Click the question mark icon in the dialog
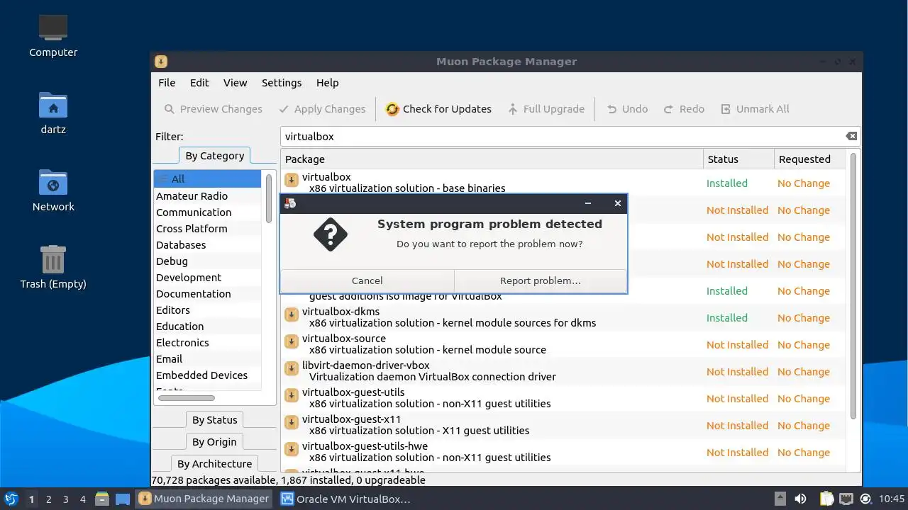The image size is (908, 510). click(x=331, y=234)
